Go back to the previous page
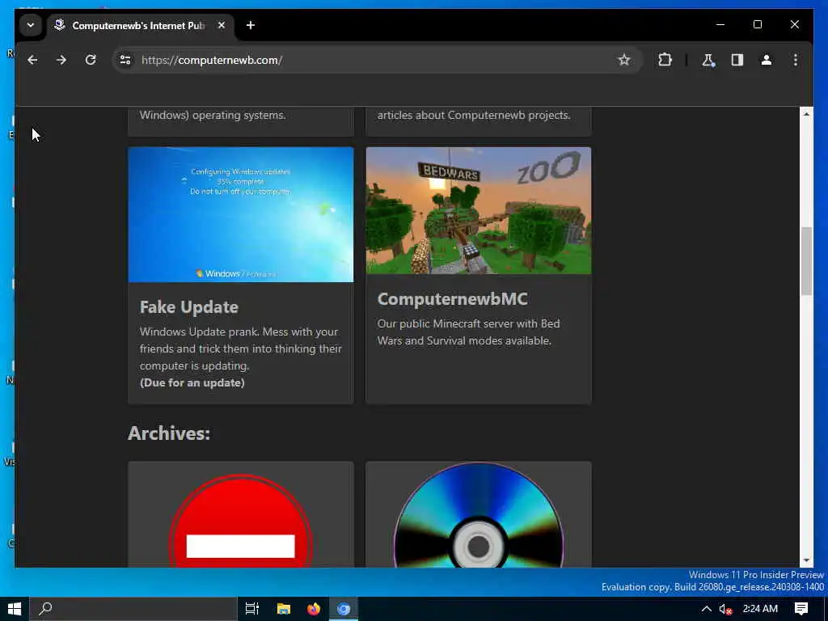828x621 pixels. tap(32, 60)
